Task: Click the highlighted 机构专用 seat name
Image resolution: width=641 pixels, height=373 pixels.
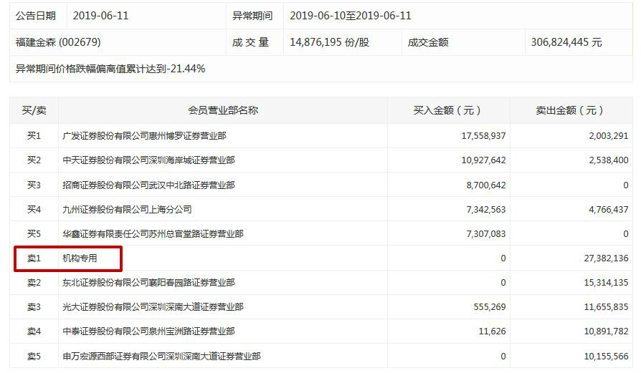Action: point(80,258)
